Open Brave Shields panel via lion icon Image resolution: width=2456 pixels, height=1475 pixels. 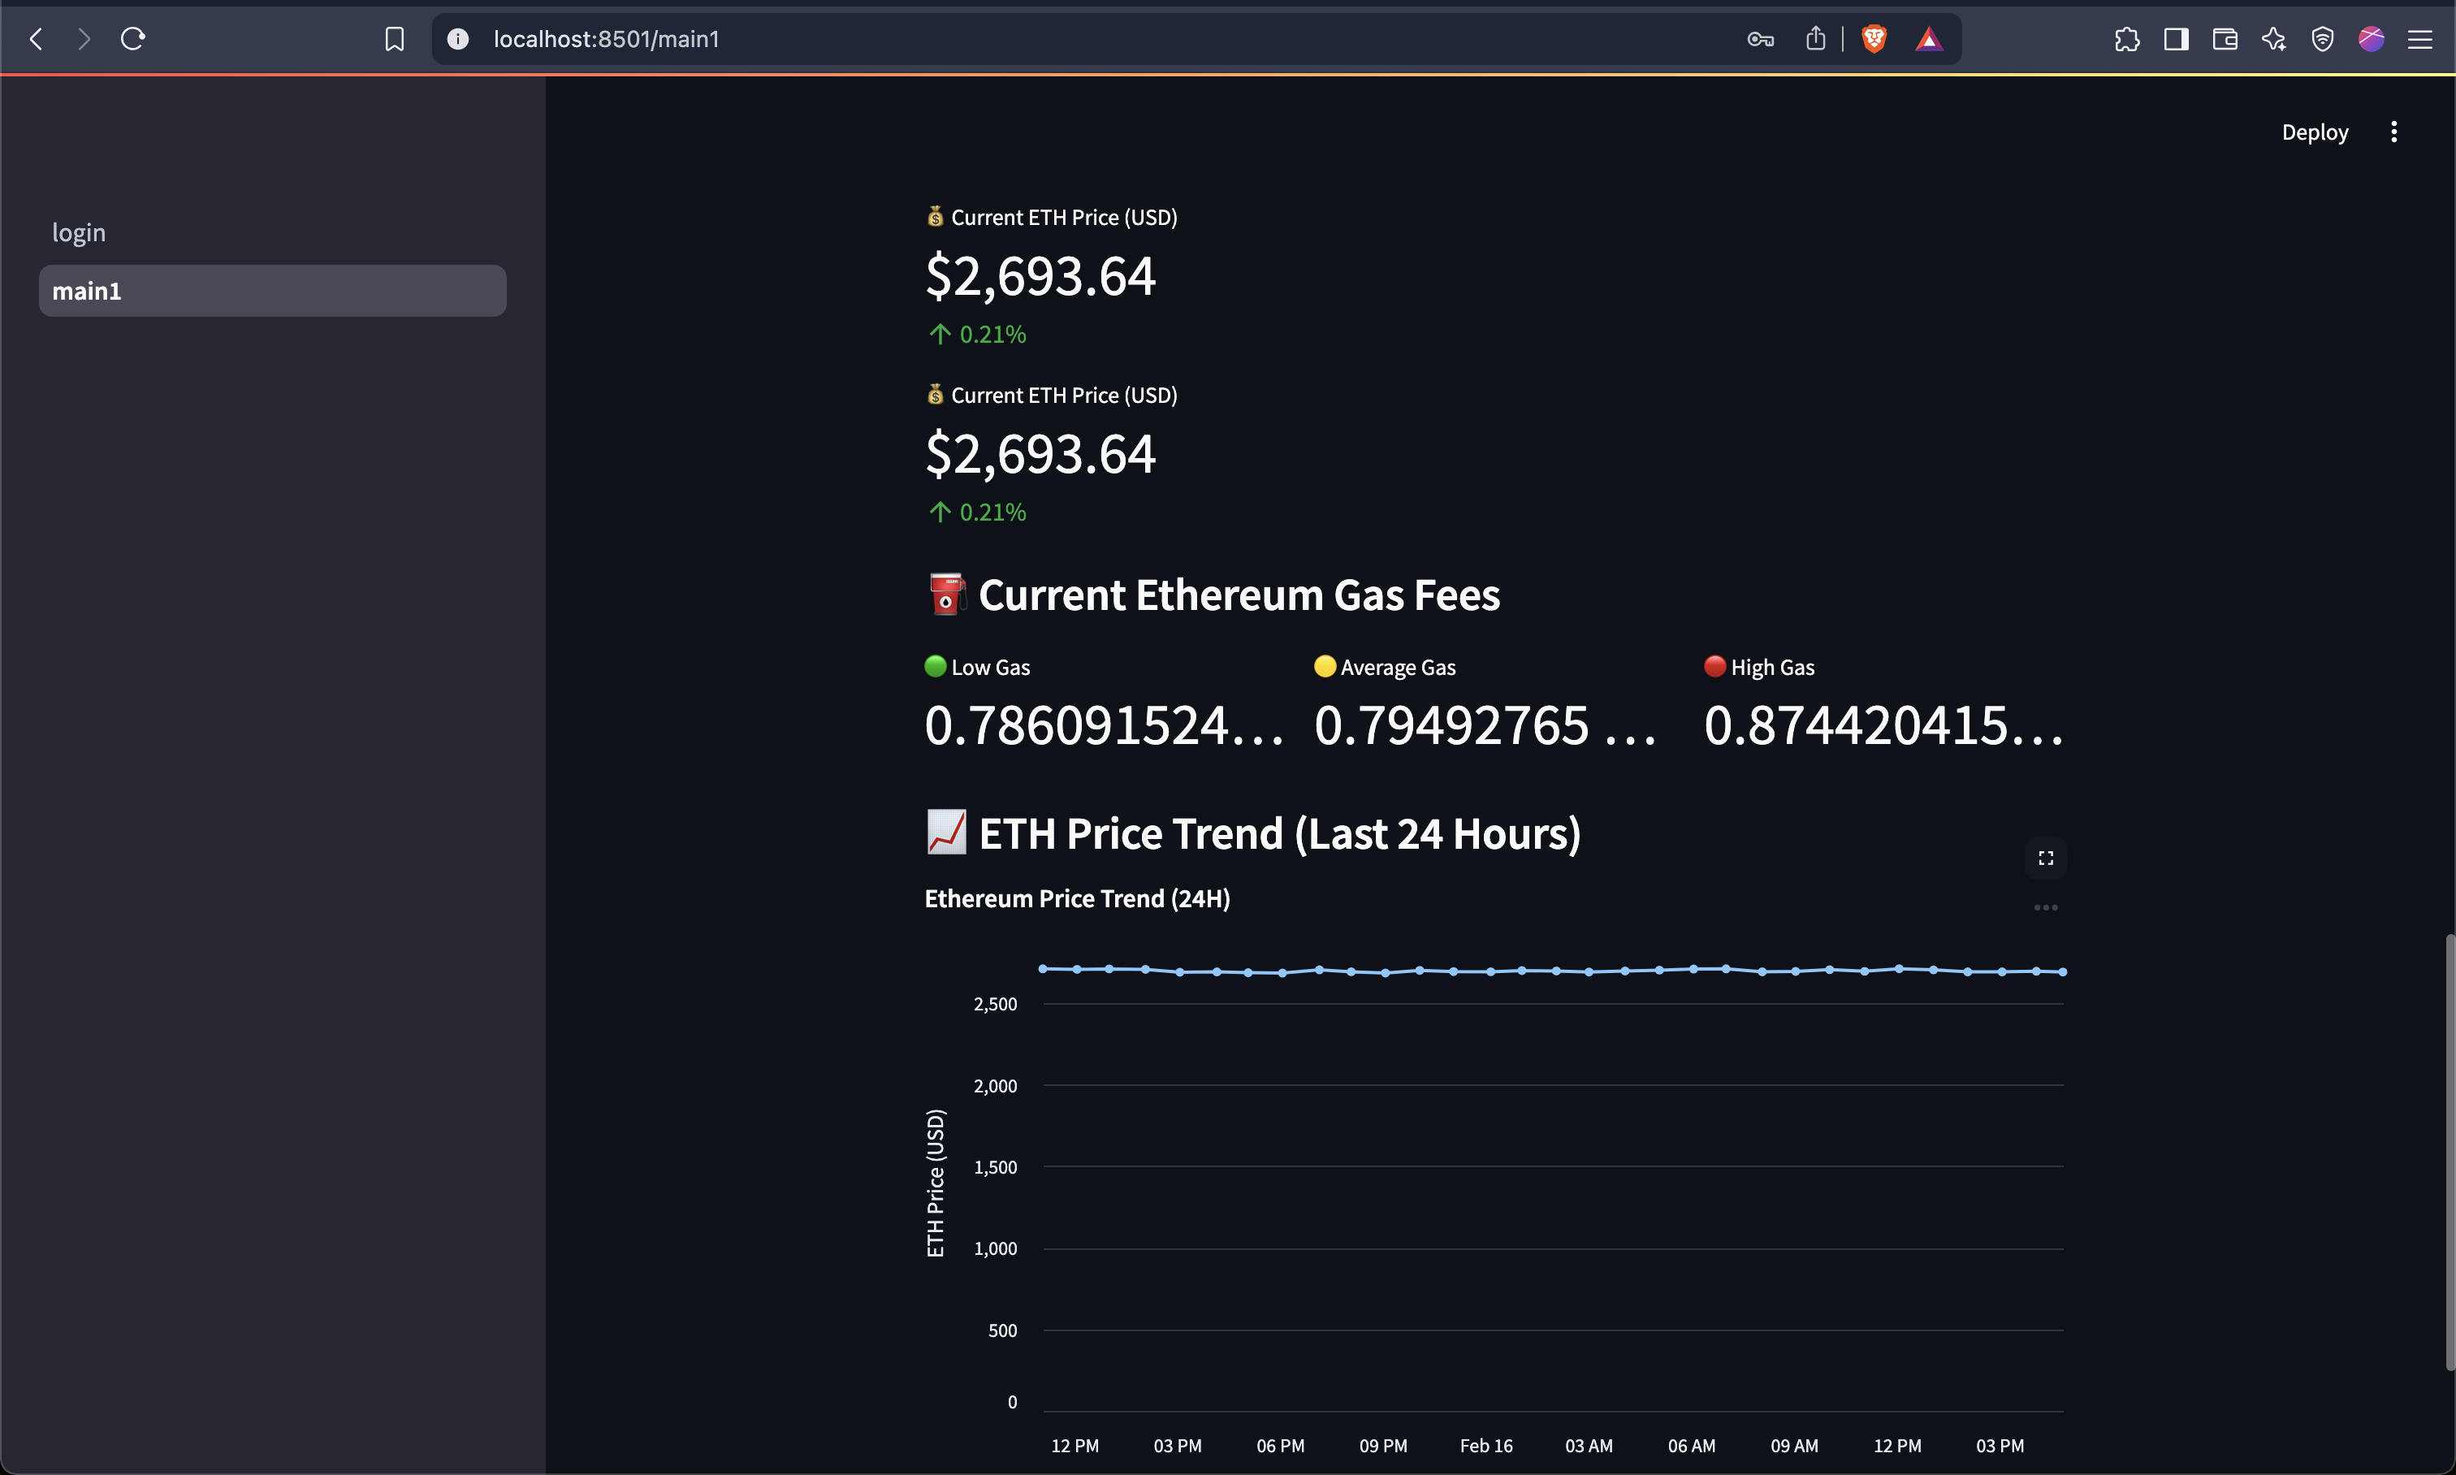[1874, 39]
